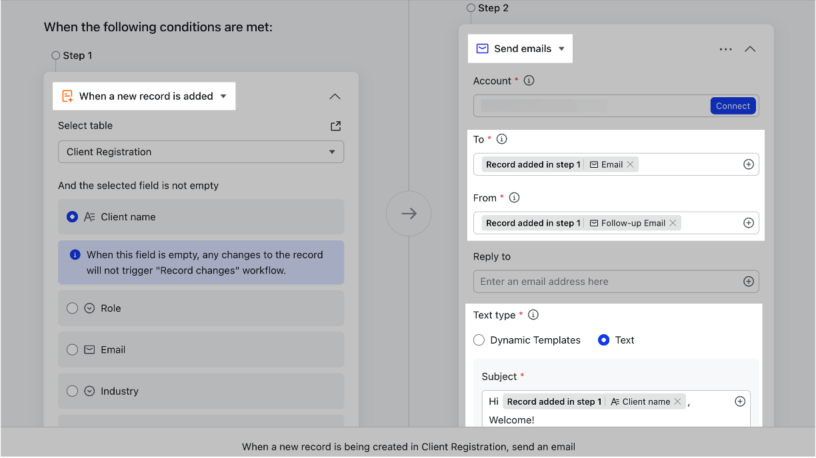Open the three-dot menu on Send emails step
The height and width of the screenshot is (458, 816).
(x=725, y=48)
